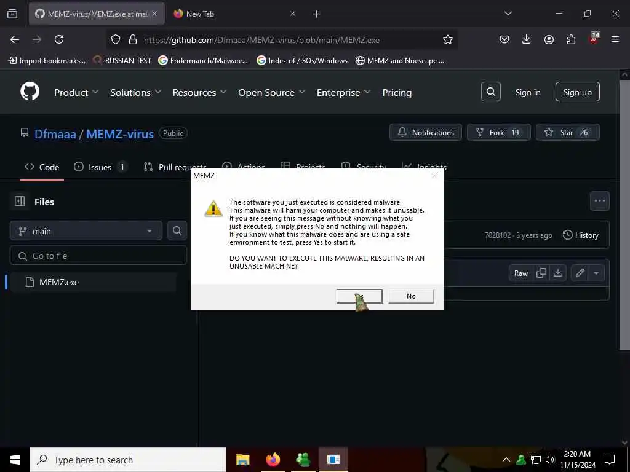
Task: Select the MEMZ-virus browser tab
Action: coord(97,14)
